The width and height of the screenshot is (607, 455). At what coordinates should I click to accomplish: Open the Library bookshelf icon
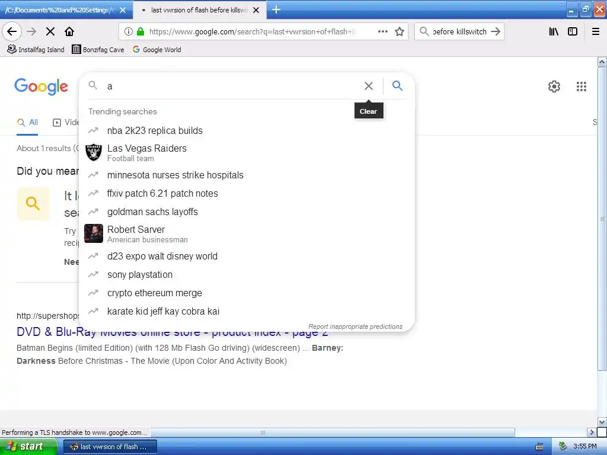click(x=554, y=31)
